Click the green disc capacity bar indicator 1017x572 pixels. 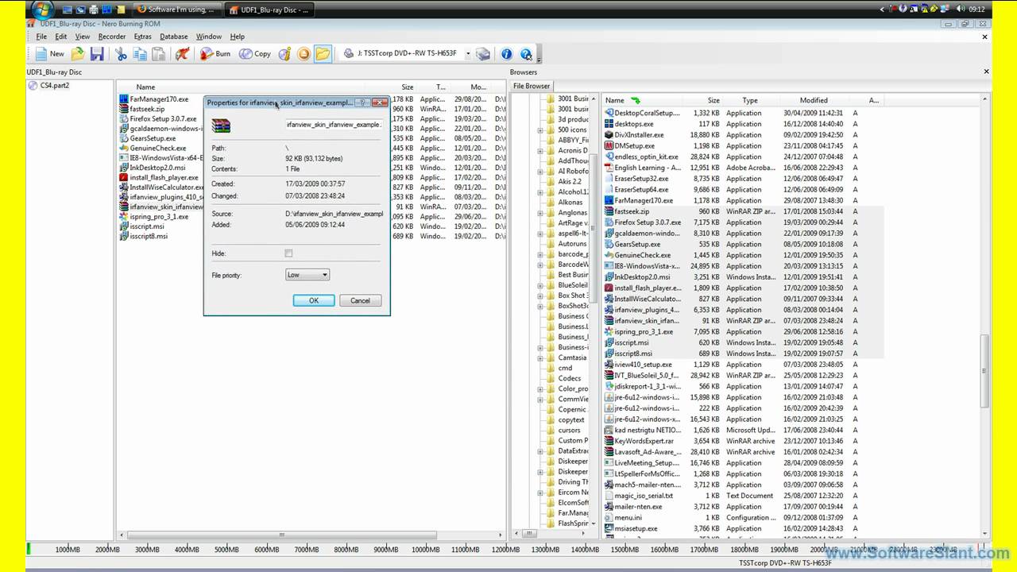29,548
